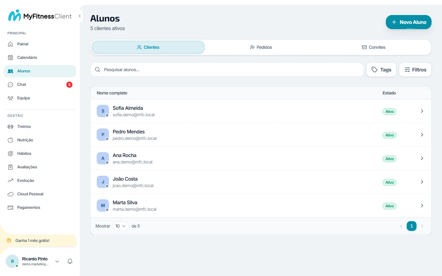The width and height of the screenshot is (442, 276).
Task: Open Marta Silva's row chevron
Action: pos(422,205)
